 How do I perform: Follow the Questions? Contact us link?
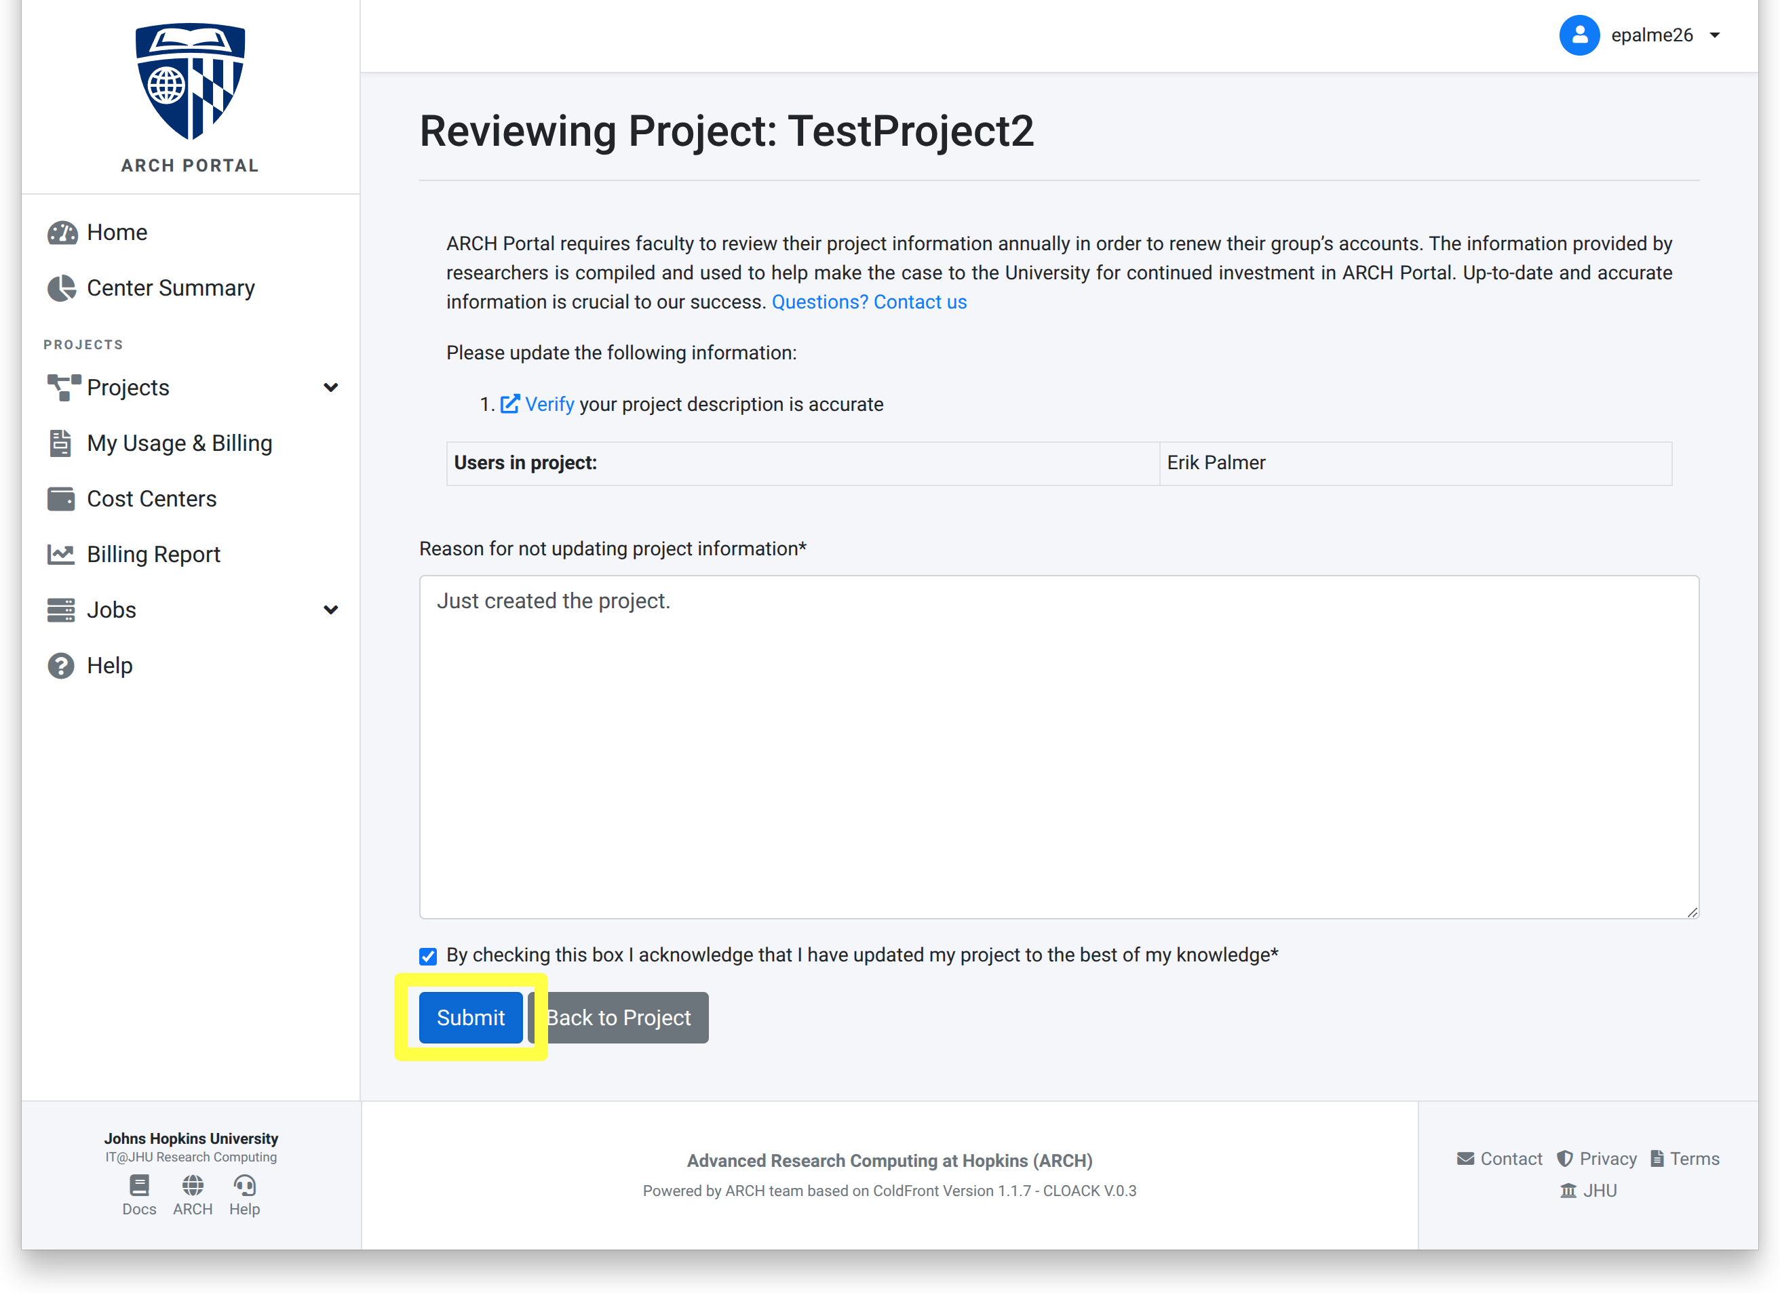click(x=869, y=302)
